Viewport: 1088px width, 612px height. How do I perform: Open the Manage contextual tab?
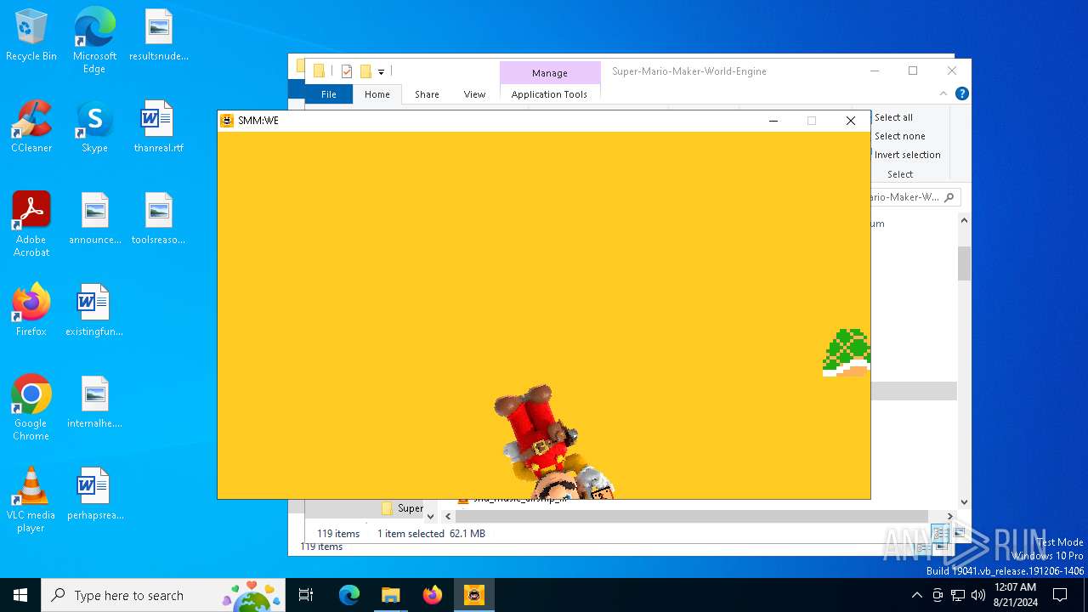click(x=549, y=73)
